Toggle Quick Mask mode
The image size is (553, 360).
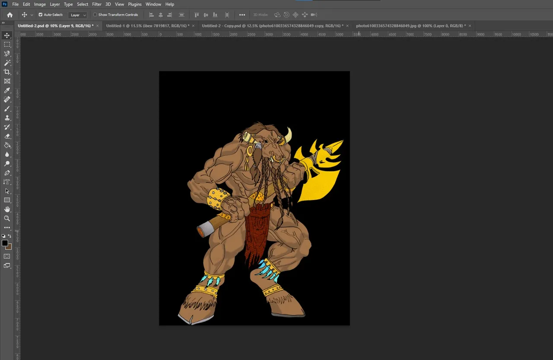pyautogui.click(x=7, y=256)
